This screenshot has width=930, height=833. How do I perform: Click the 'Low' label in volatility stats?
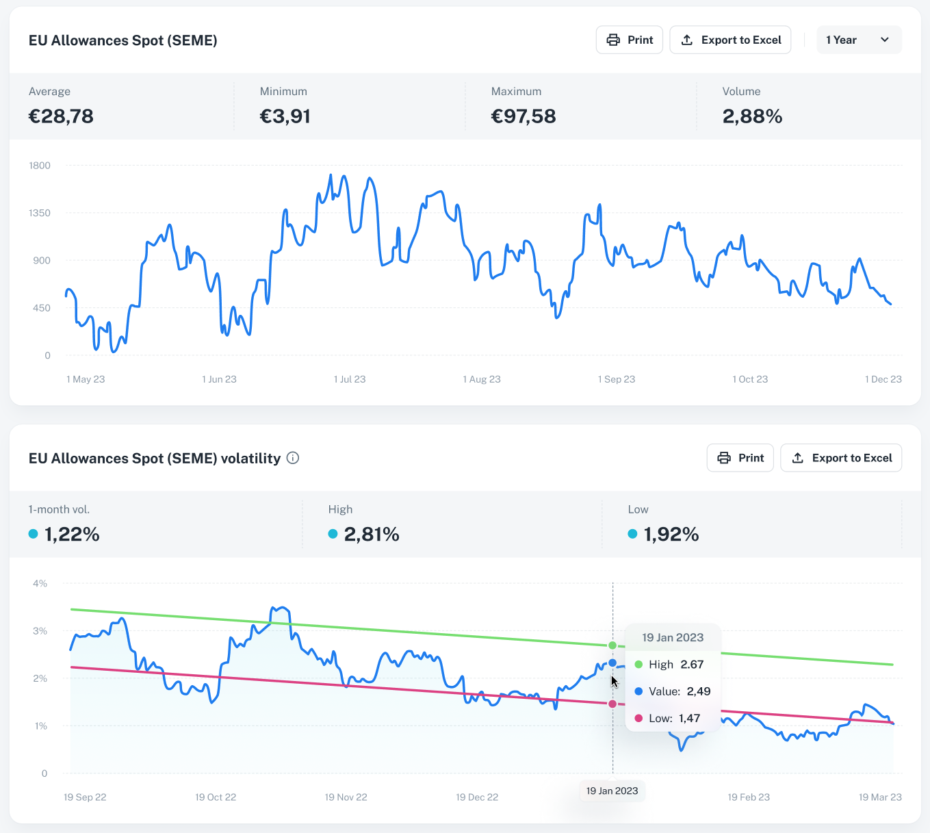[638, 509]
